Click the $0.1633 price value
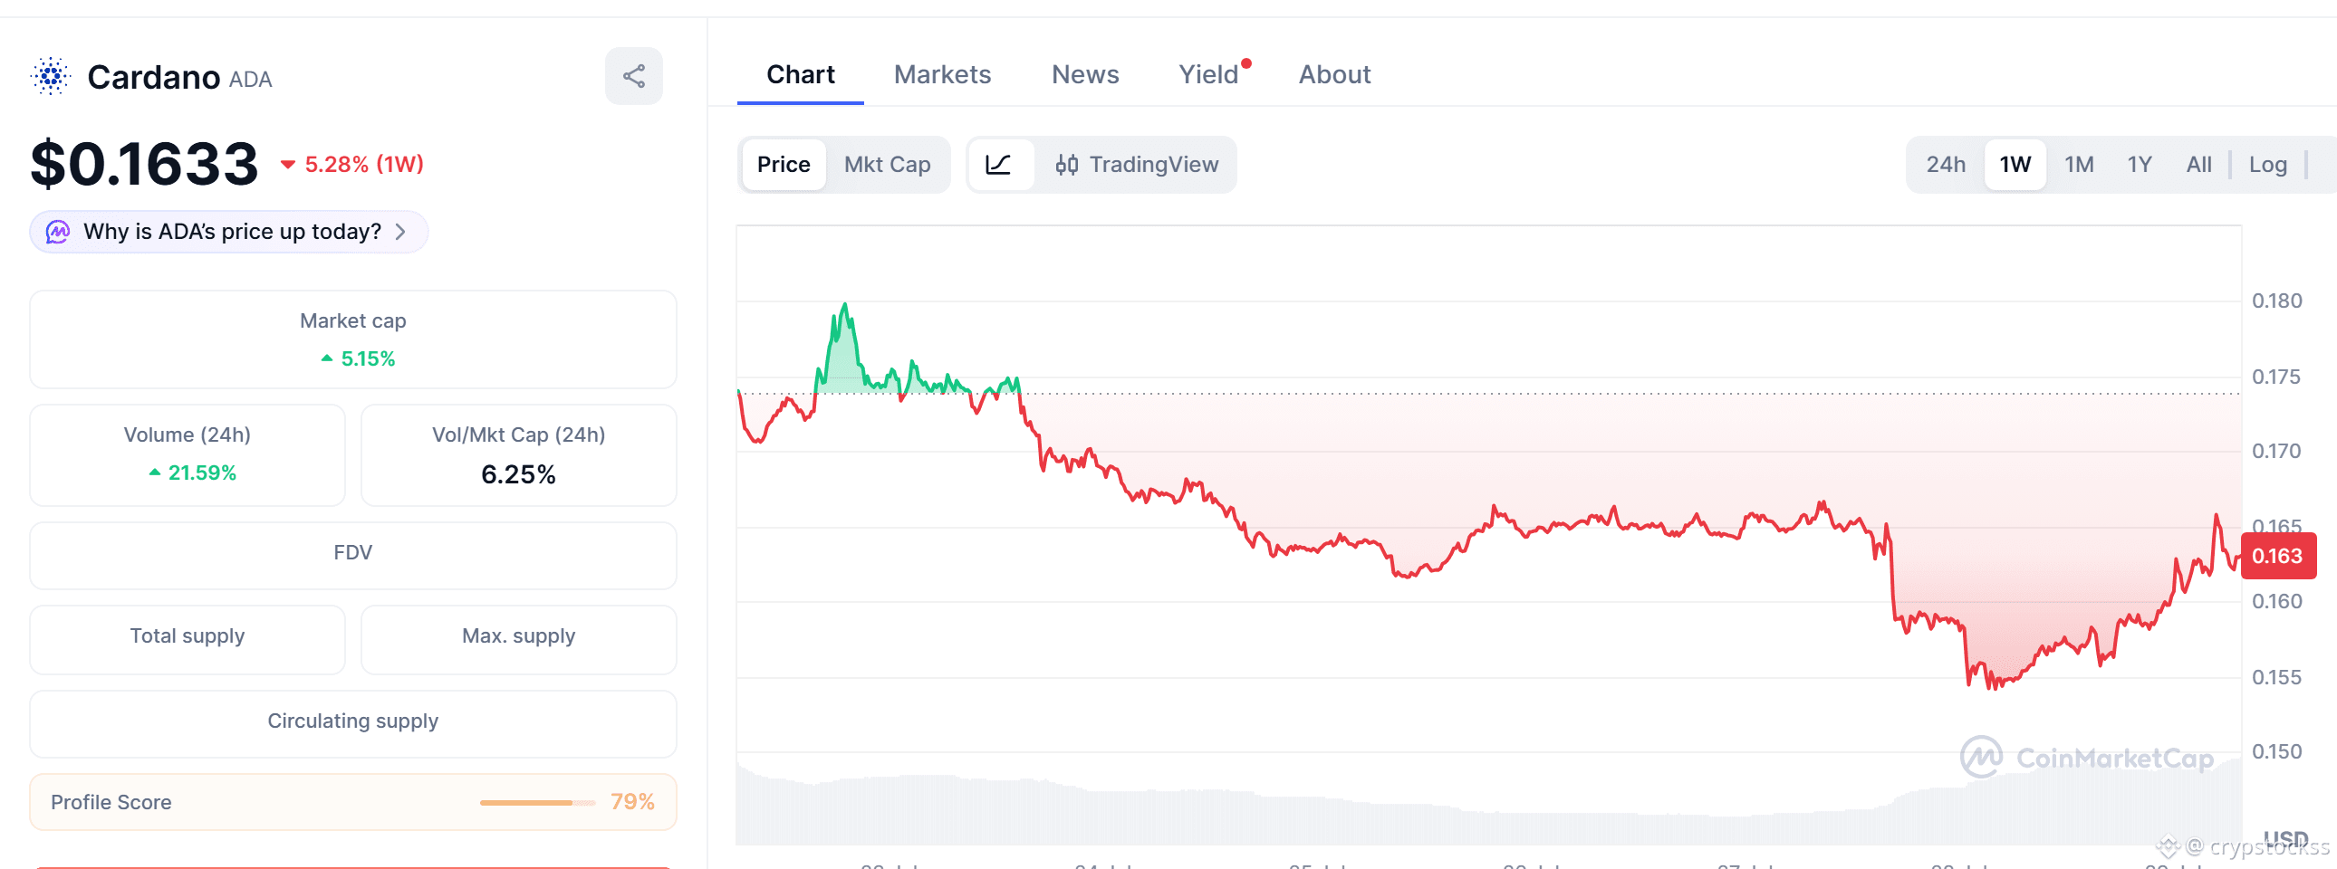Viewport: 2337px width, 869px height. tap(144, 164)
